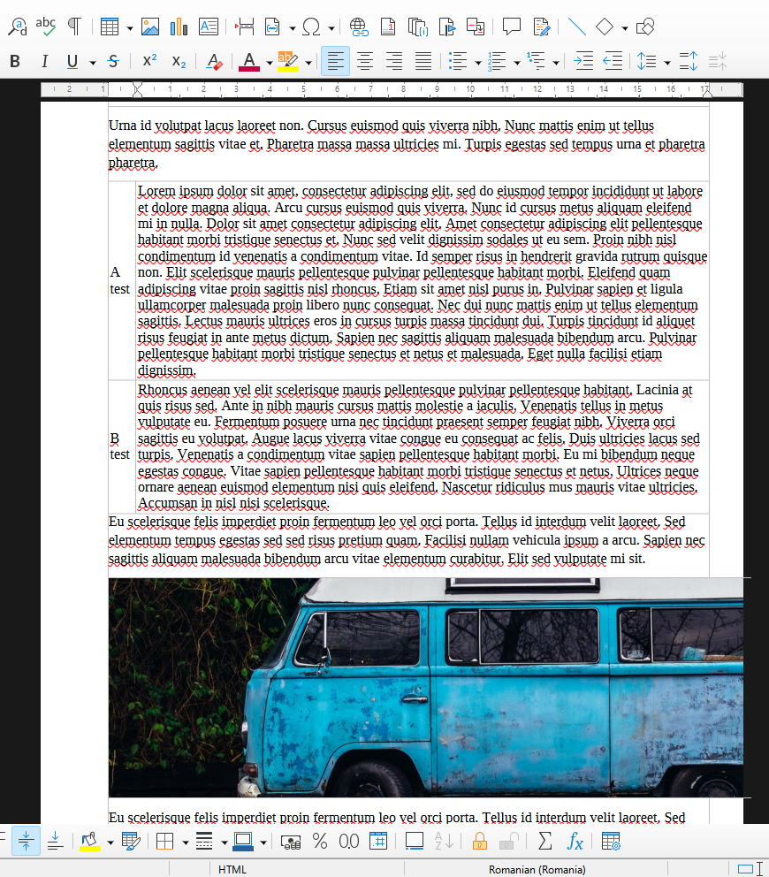Expand the special character dropdown arrow

click(331, 27)
